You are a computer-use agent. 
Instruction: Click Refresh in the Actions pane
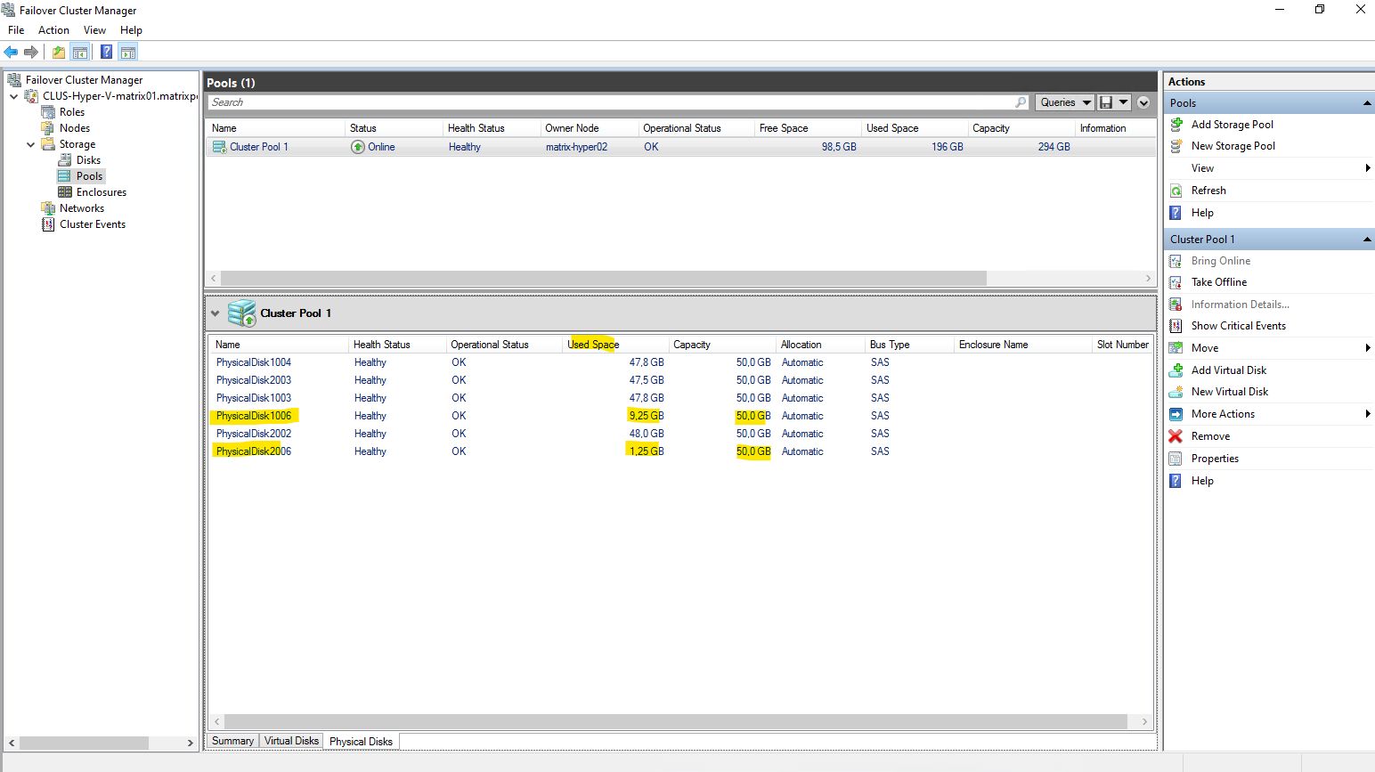coord(1208,191)
